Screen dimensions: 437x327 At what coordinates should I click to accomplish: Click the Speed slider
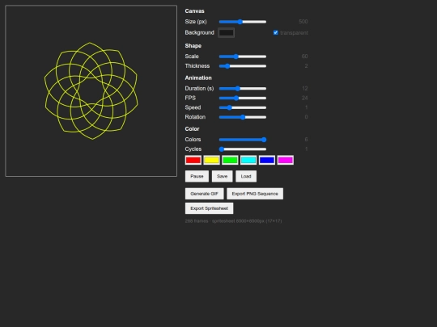[x=243, y=107]
